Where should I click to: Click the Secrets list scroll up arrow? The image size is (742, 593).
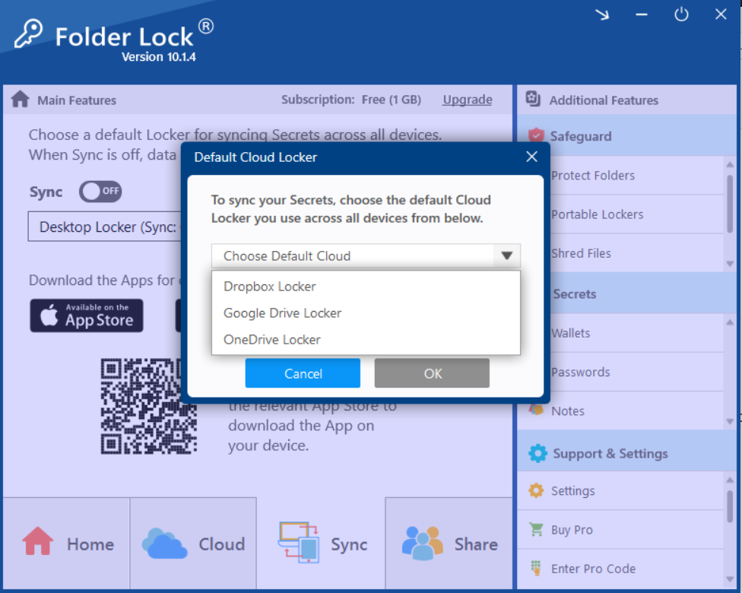[730, 322]
